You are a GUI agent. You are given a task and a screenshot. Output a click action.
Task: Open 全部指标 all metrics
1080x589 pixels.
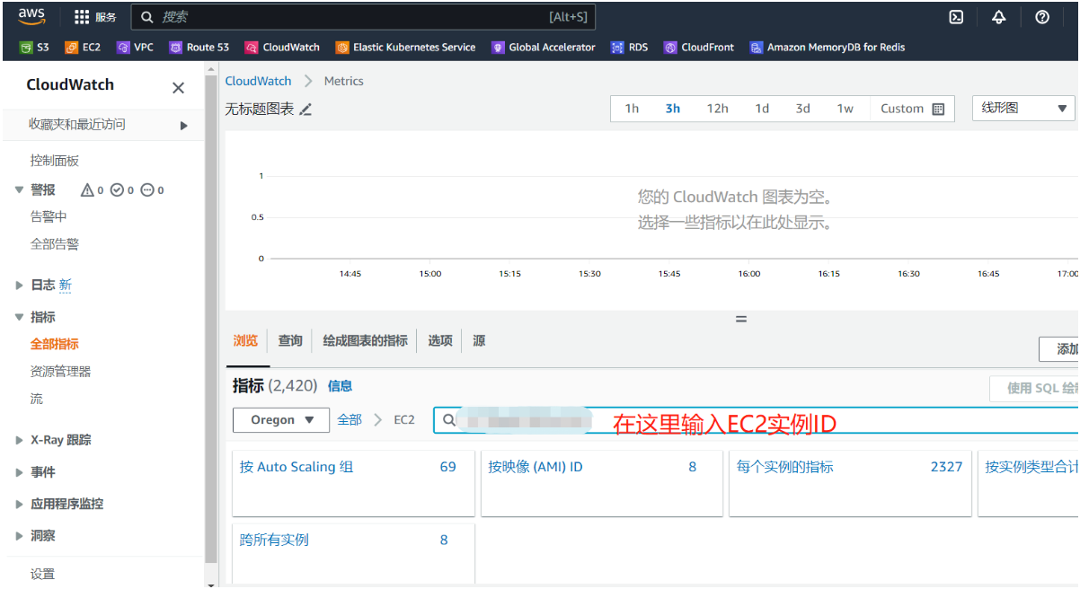(55, 344)
